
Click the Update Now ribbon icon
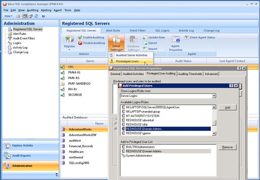point(145,38)
